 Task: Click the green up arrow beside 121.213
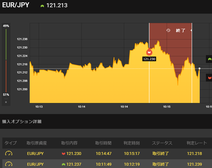pyautogui.click(x=42, y=6)
